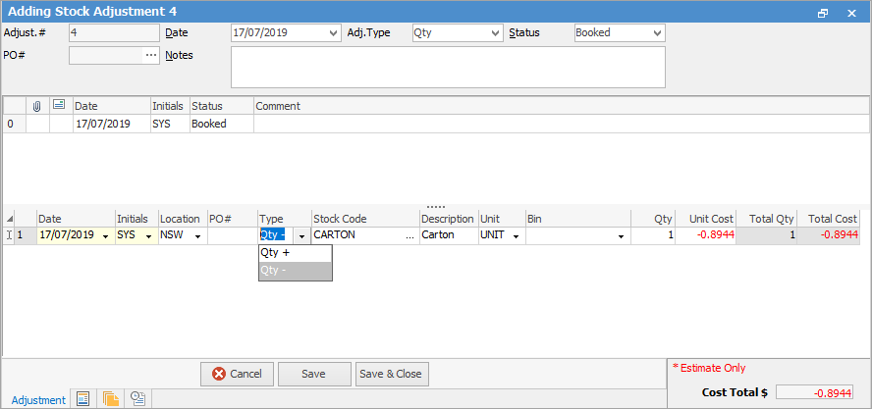Click the Cancel button
This screenshot has width=872, height=409.
[x=238, y=374]
